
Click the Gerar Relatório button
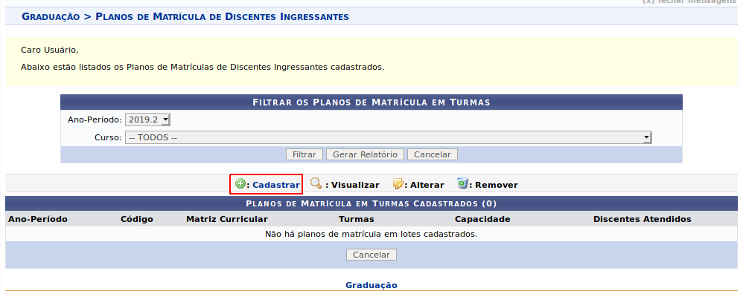coord(365,154)
